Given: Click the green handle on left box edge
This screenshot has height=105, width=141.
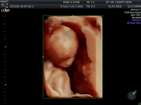Looking at the screenshot, I should 43,57.
